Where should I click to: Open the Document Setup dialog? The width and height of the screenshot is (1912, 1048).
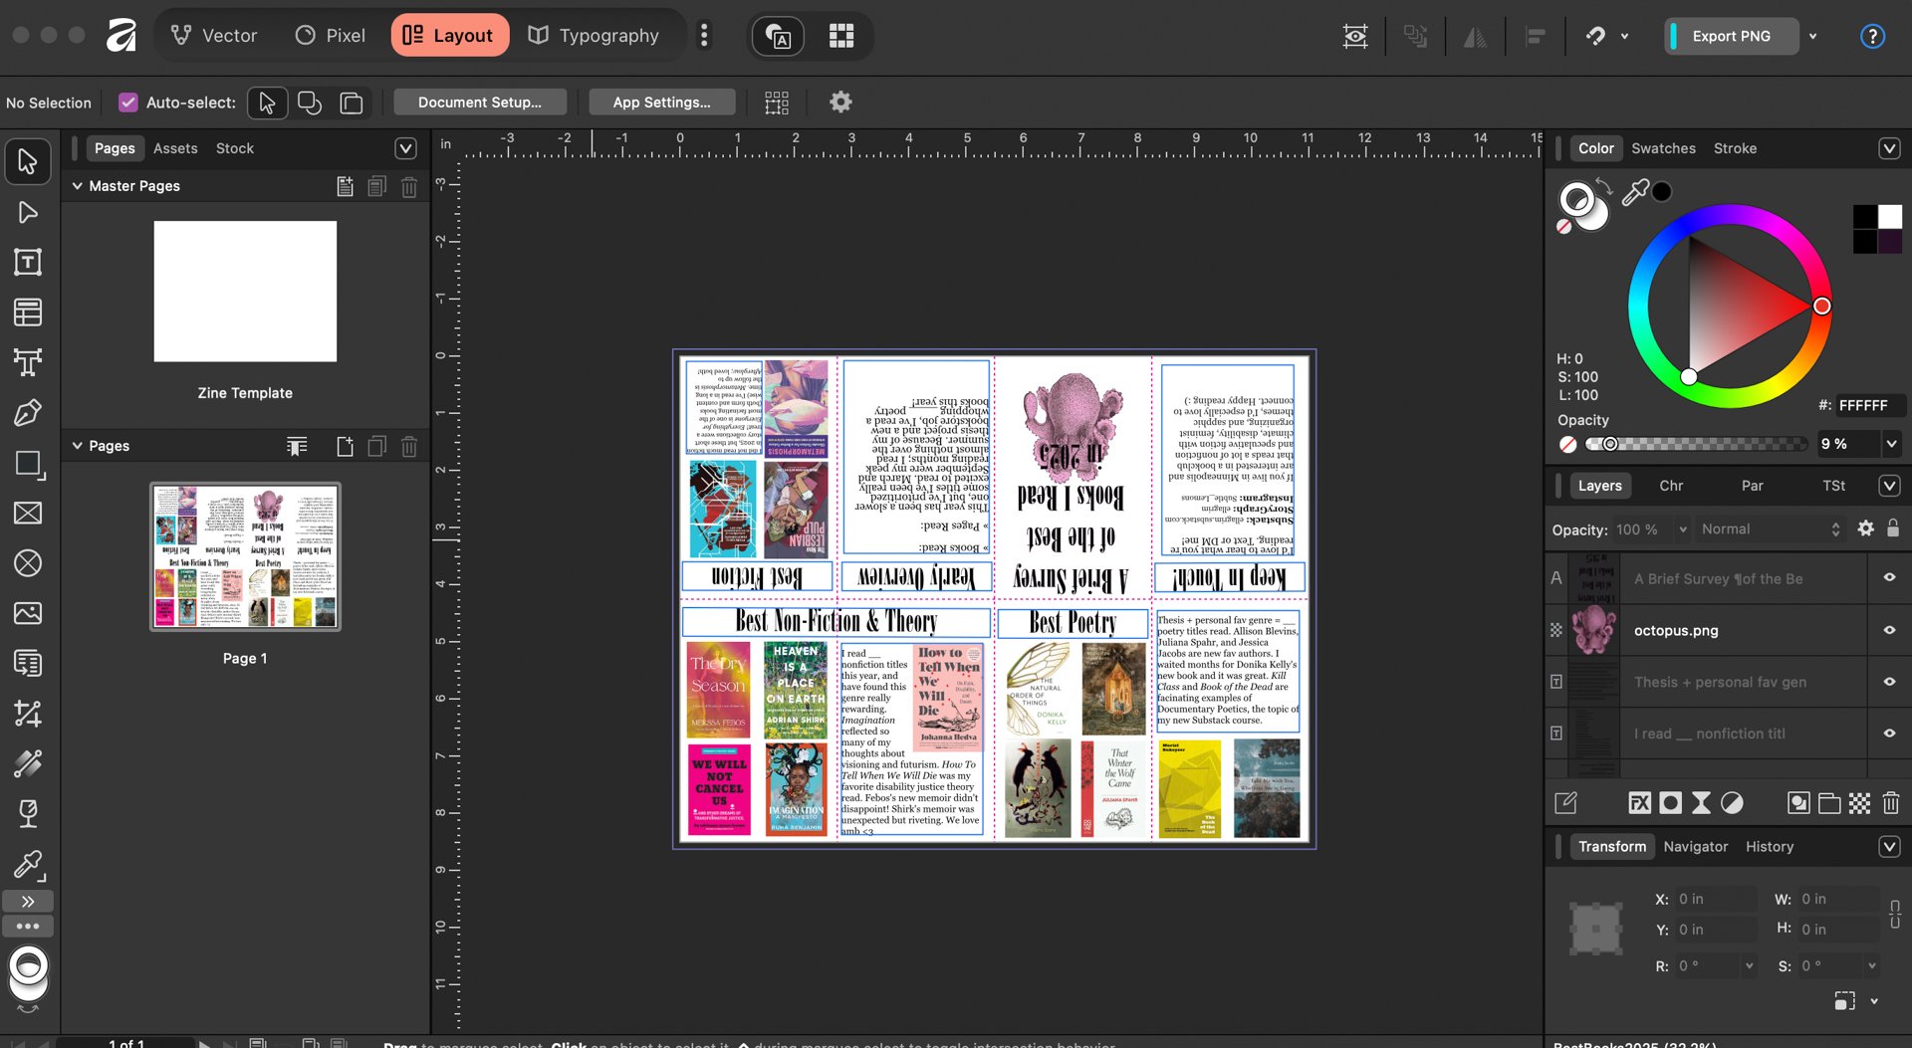click(x=479, y=102)
